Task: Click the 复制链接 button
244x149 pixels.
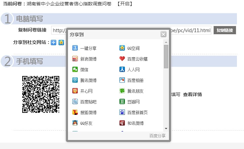Action: point(225,30)
